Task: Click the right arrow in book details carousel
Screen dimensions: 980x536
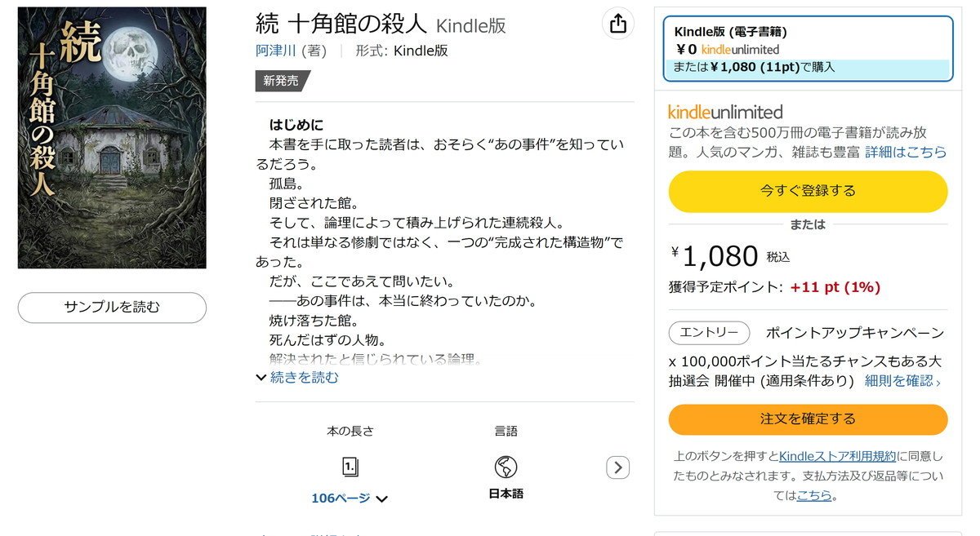Action: tap(618, 467)
